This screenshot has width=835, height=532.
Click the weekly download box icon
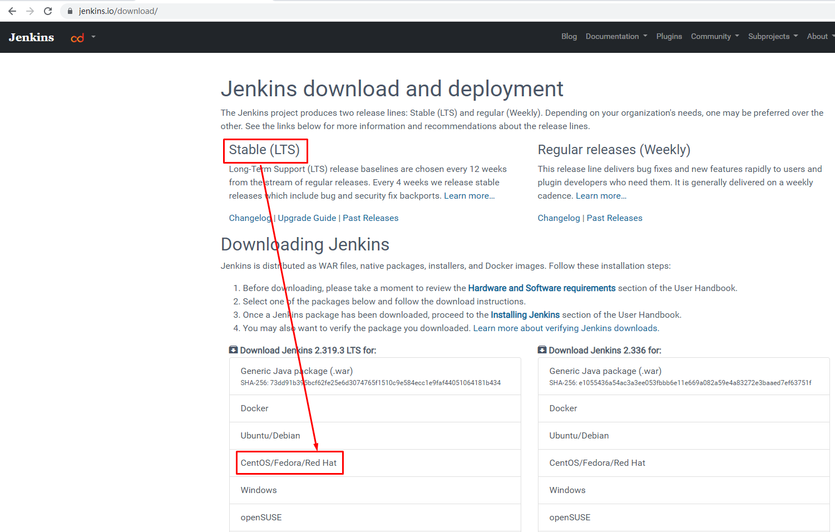coord(542,350)
